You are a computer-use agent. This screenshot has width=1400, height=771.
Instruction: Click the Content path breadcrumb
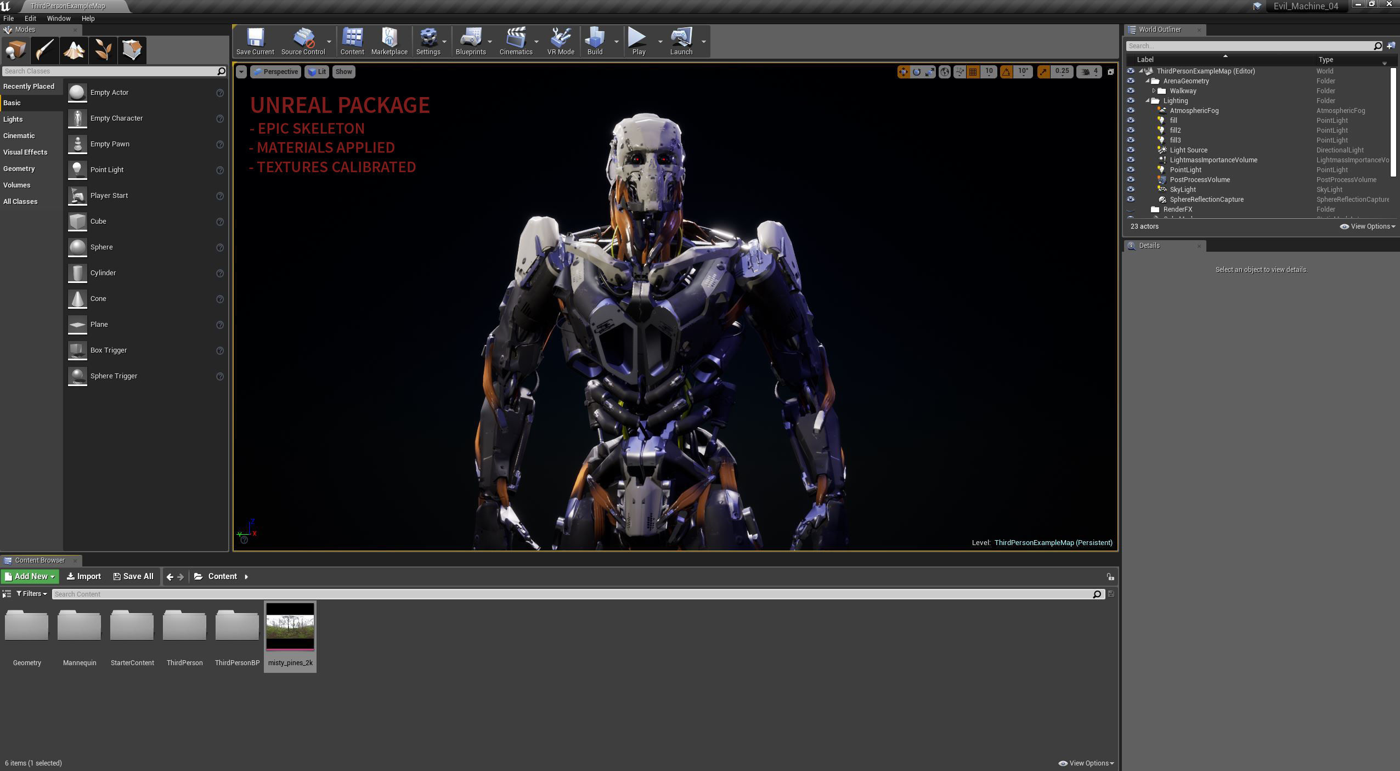coord(222,577)
